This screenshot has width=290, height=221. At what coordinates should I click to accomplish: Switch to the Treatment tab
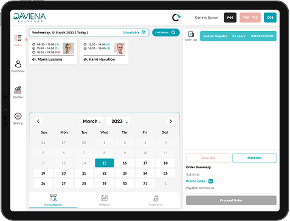point(156,200)
